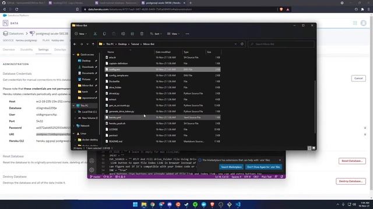Open Documents in Quick access sidebar
This screenshot has width=373, height=209.
pyautogui.click(x=87, y=73)
